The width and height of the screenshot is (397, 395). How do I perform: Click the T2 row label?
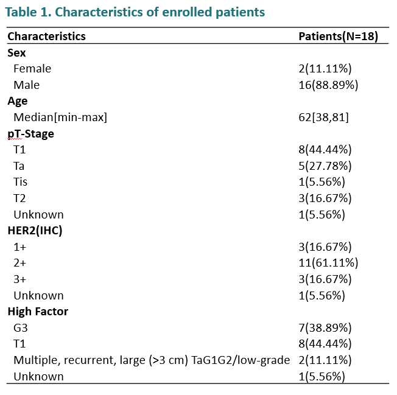pyautogui.click(x=20, y=198)
